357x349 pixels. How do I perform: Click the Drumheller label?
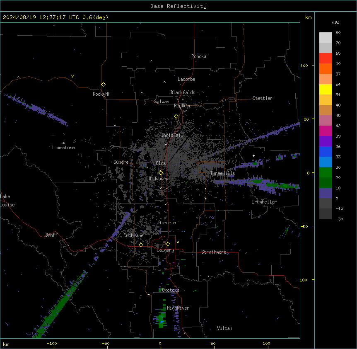(264, 202)
